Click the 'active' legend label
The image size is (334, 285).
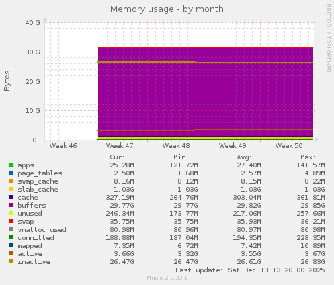point(30,254)
